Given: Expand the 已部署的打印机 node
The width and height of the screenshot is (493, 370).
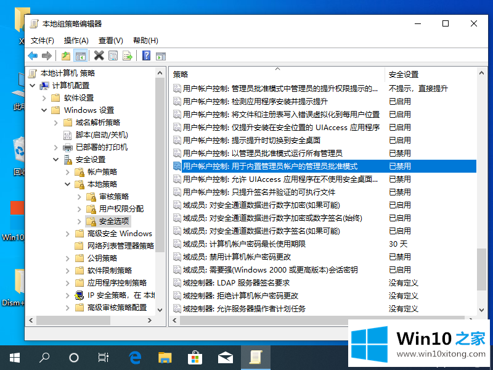Looking at the screenshot, I should click(x=56, y=147).
